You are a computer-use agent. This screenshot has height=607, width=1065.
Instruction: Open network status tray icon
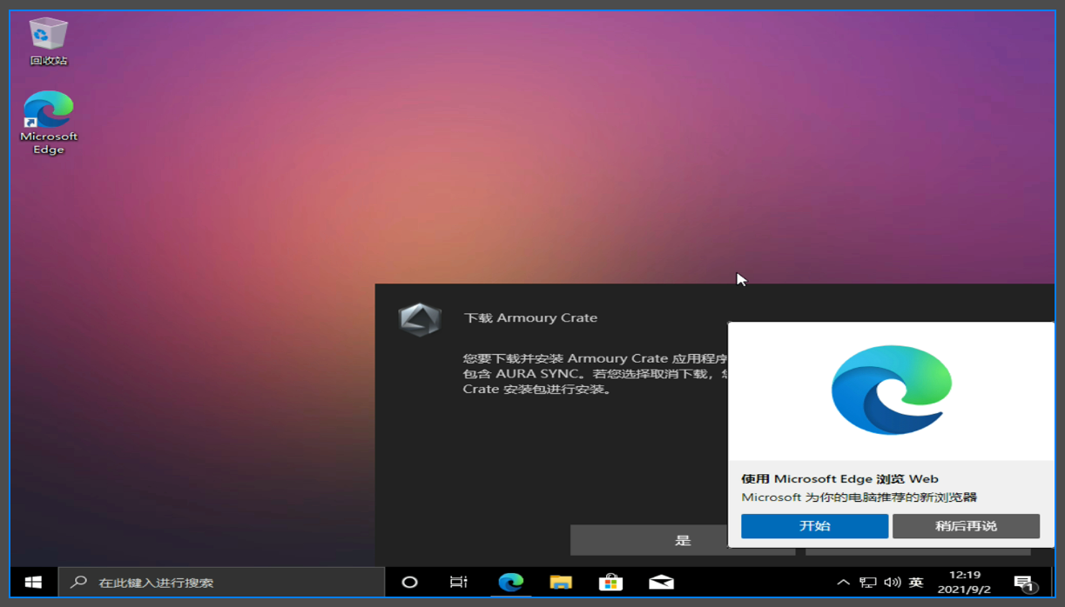(868, 583)
